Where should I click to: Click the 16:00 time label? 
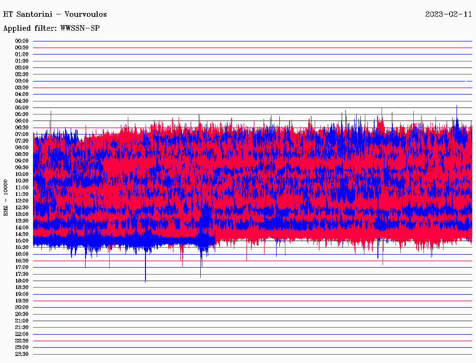[x=22, y=254]
